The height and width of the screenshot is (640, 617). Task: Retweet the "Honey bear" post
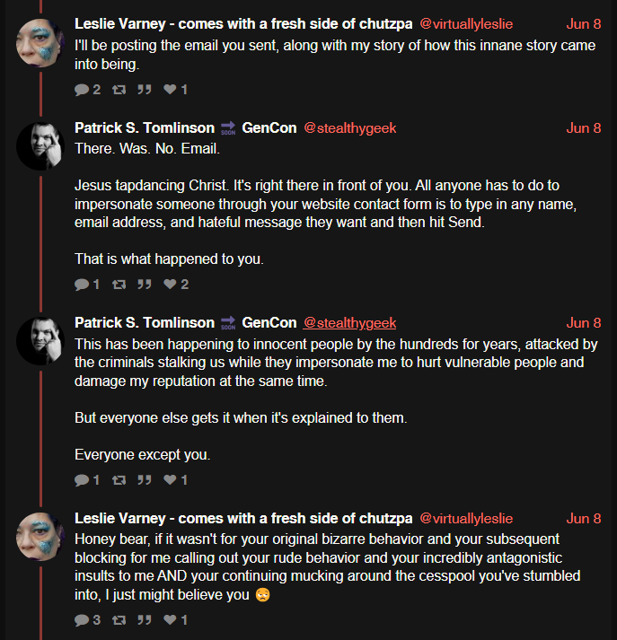tap(119, 620)
